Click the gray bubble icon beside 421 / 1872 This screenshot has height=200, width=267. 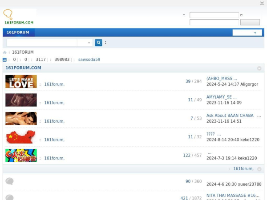click(x=9, y=197)
